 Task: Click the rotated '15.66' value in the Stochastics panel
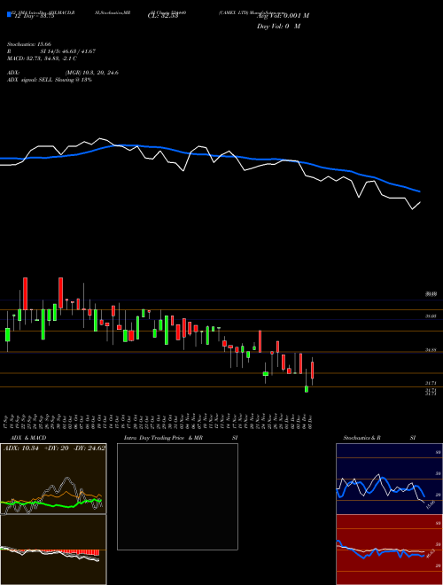coord(431,505)
